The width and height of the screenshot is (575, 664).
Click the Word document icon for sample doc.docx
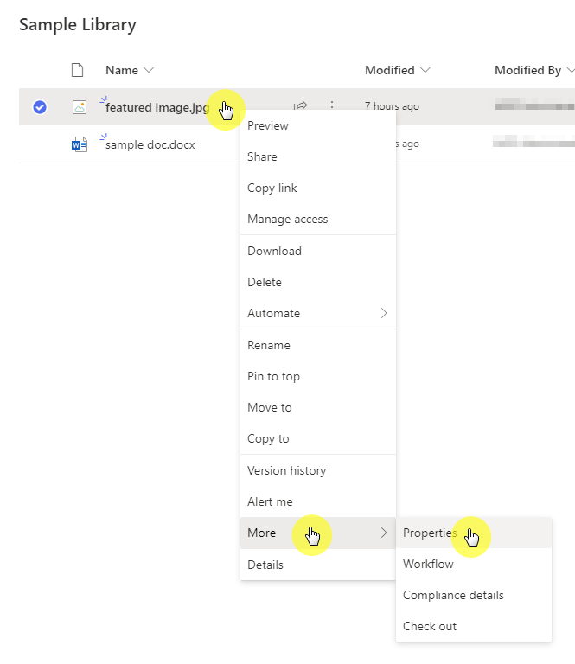(x=80, y=144)
